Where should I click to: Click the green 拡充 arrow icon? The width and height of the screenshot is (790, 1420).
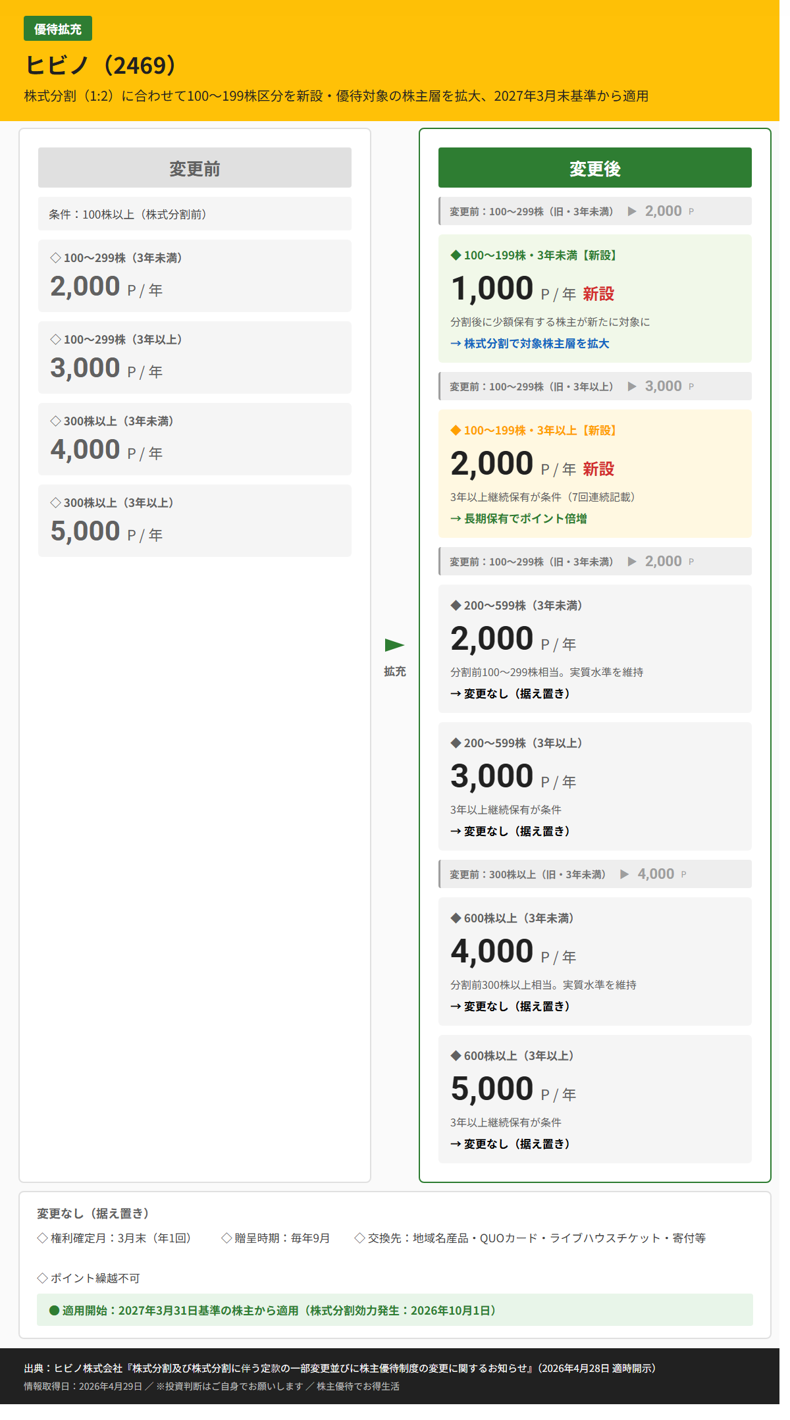coord(394,644)
